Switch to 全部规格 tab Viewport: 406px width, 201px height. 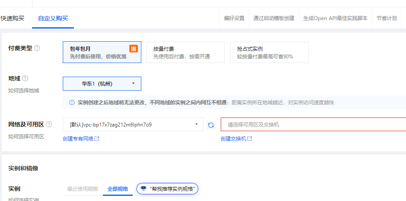tap(117, 189)
